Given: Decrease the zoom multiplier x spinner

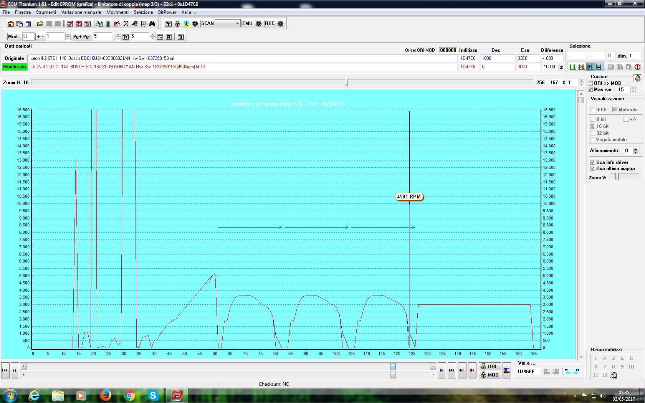Looking at the screenshot, I should (581, 84).
